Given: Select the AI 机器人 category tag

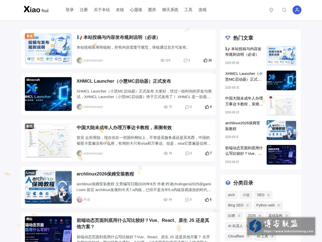Looking at the screenshot, I should point(237,226).
